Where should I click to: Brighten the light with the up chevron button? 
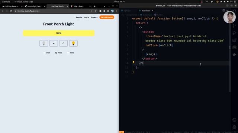pos(64,43)
